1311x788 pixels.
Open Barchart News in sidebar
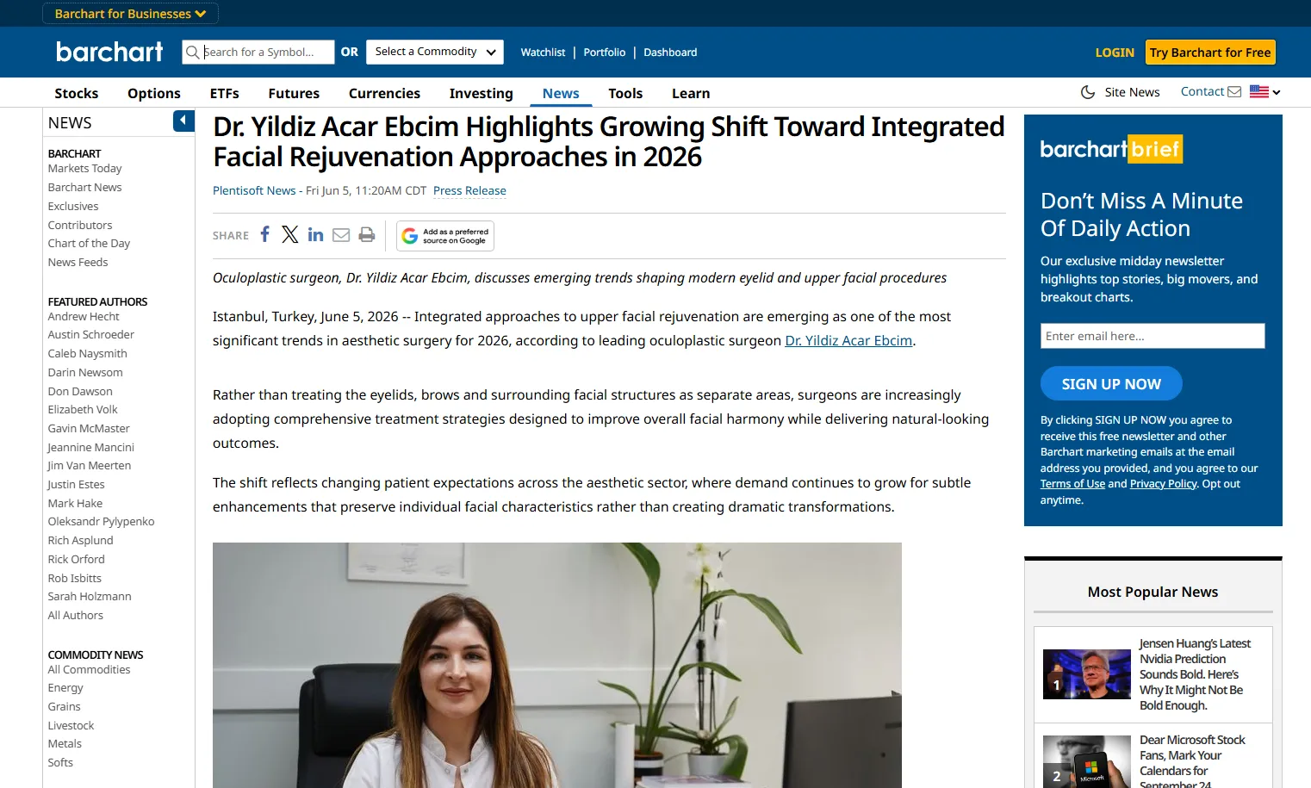84,188
